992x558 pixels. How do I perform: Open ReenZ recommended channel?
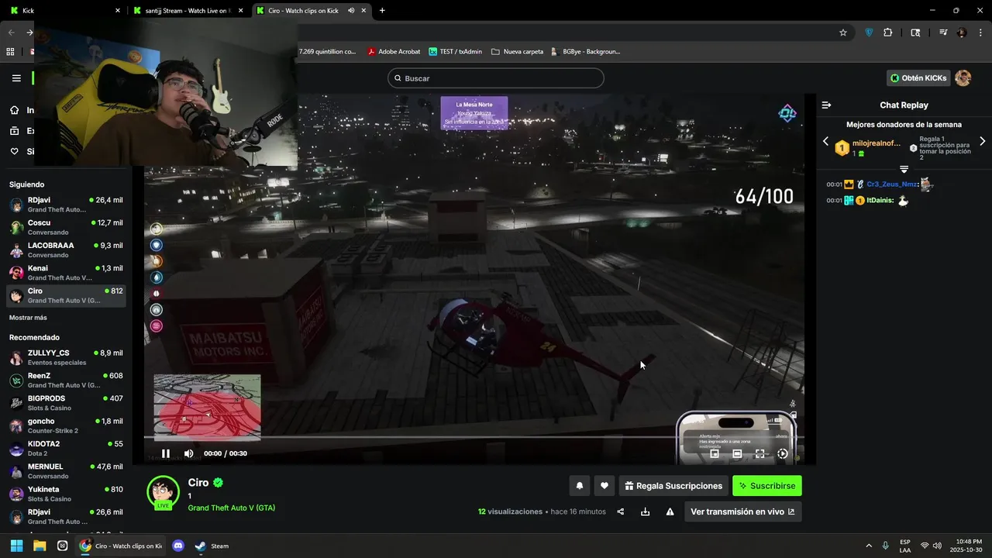(x=66, y=380)
